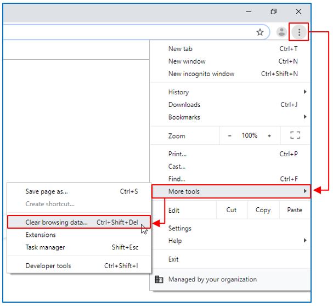Click the managed organization building icon

tap(159, 279)
